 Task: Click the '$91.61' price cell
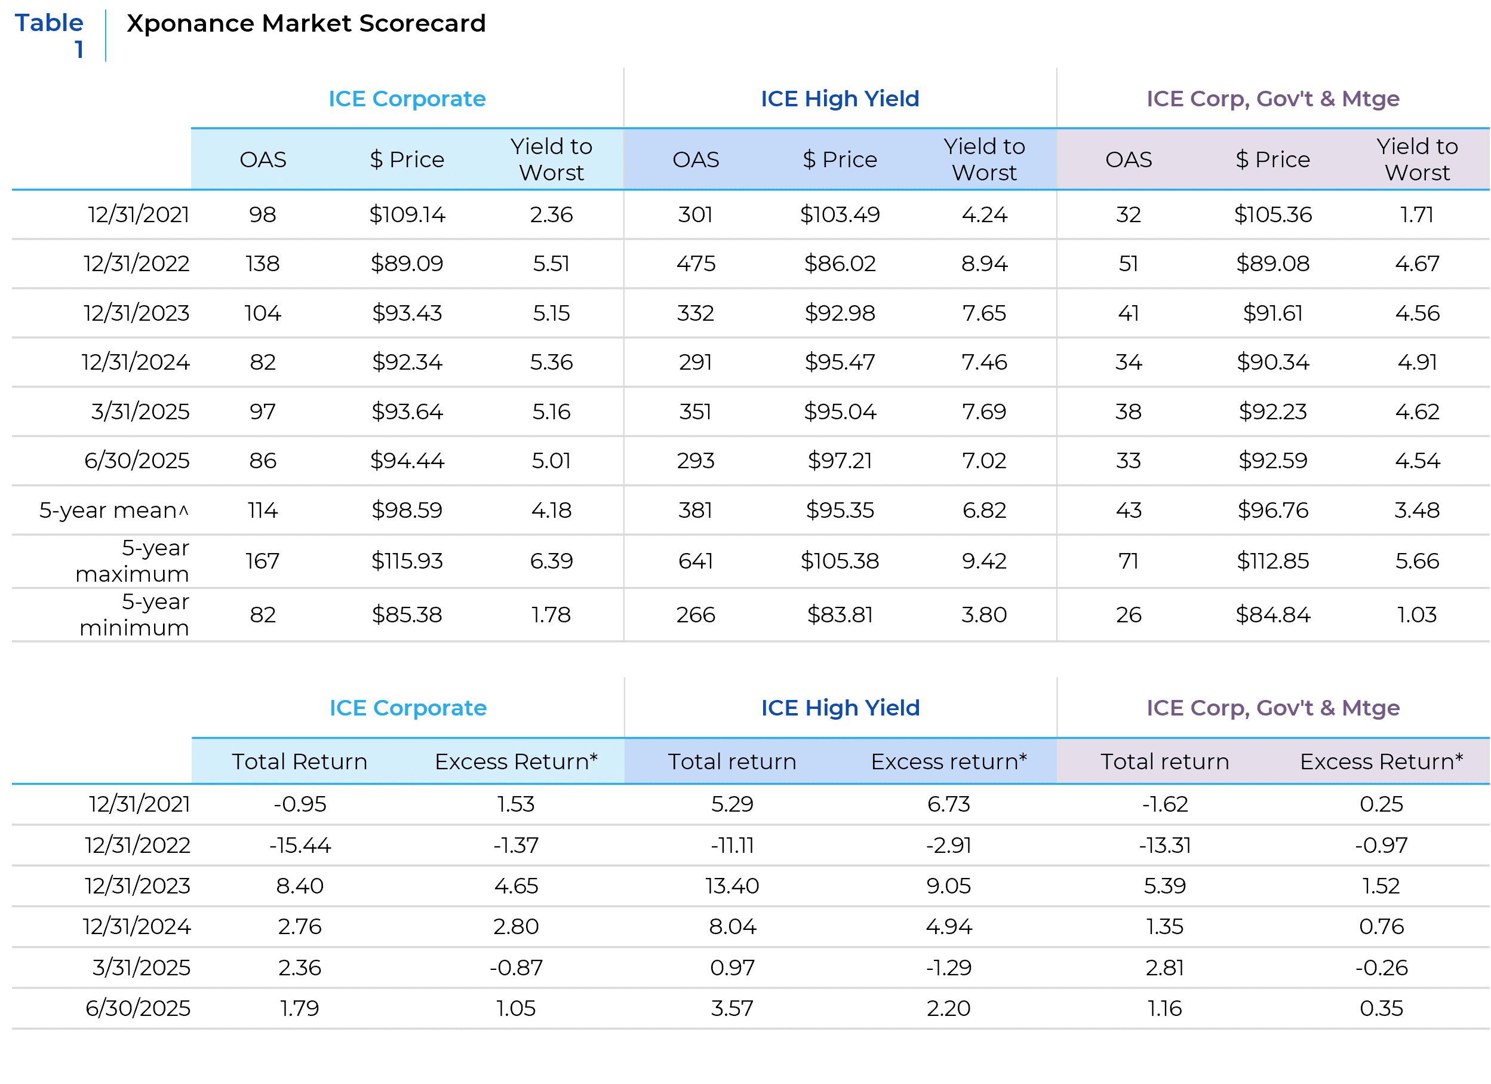coord(1272,313)
